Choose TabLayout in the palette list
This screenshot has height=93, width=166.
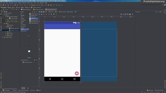point(33,17)
